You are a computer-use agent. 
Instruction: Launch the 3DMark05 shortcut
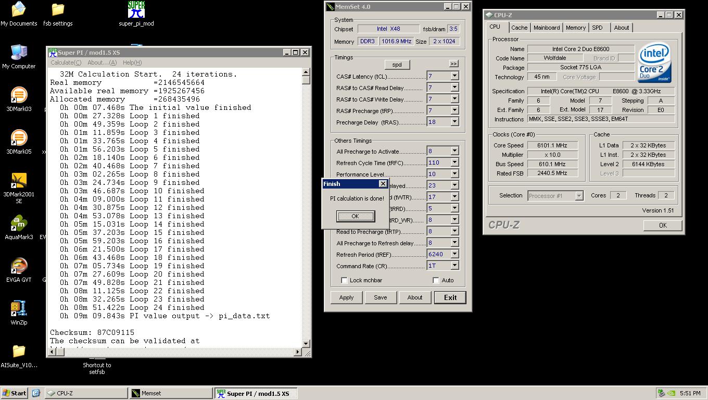[19, 137]
